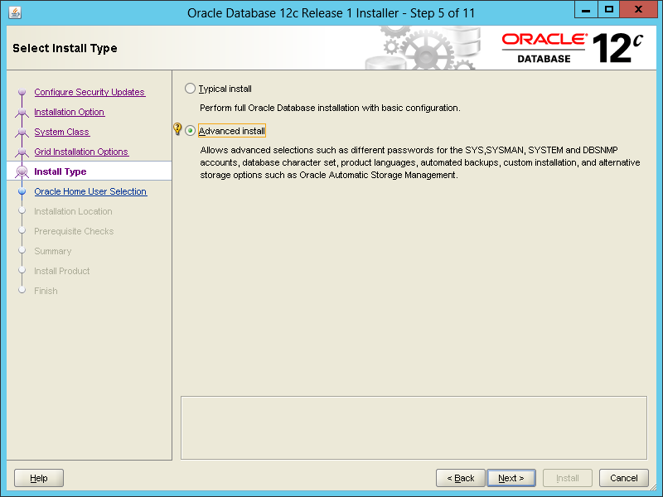
Task: Click the Java icon in the title bar
Action: point(15,12)
